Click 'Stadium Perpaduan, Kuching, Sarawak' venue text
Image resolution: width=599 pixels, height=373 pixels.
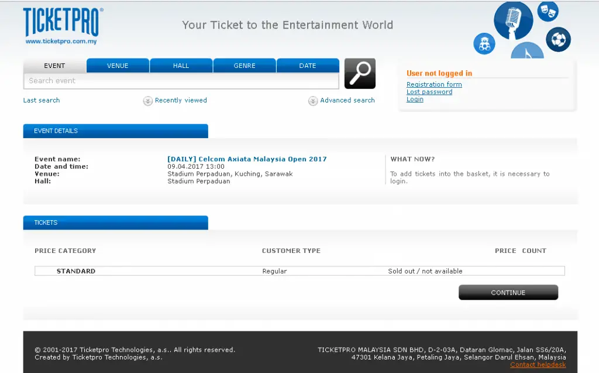click(230, 174)
